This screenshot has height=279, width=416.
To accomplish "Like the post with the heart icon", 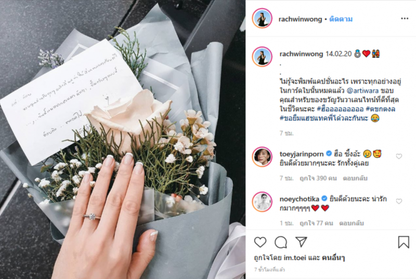I will 260,242.
